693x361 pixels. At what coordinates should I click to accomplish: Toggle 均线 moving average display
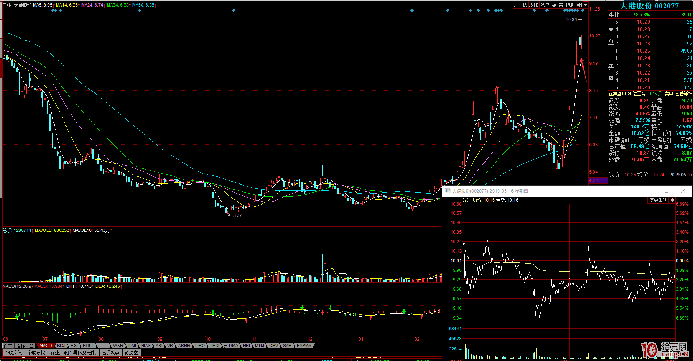click(x=533, y=5)
